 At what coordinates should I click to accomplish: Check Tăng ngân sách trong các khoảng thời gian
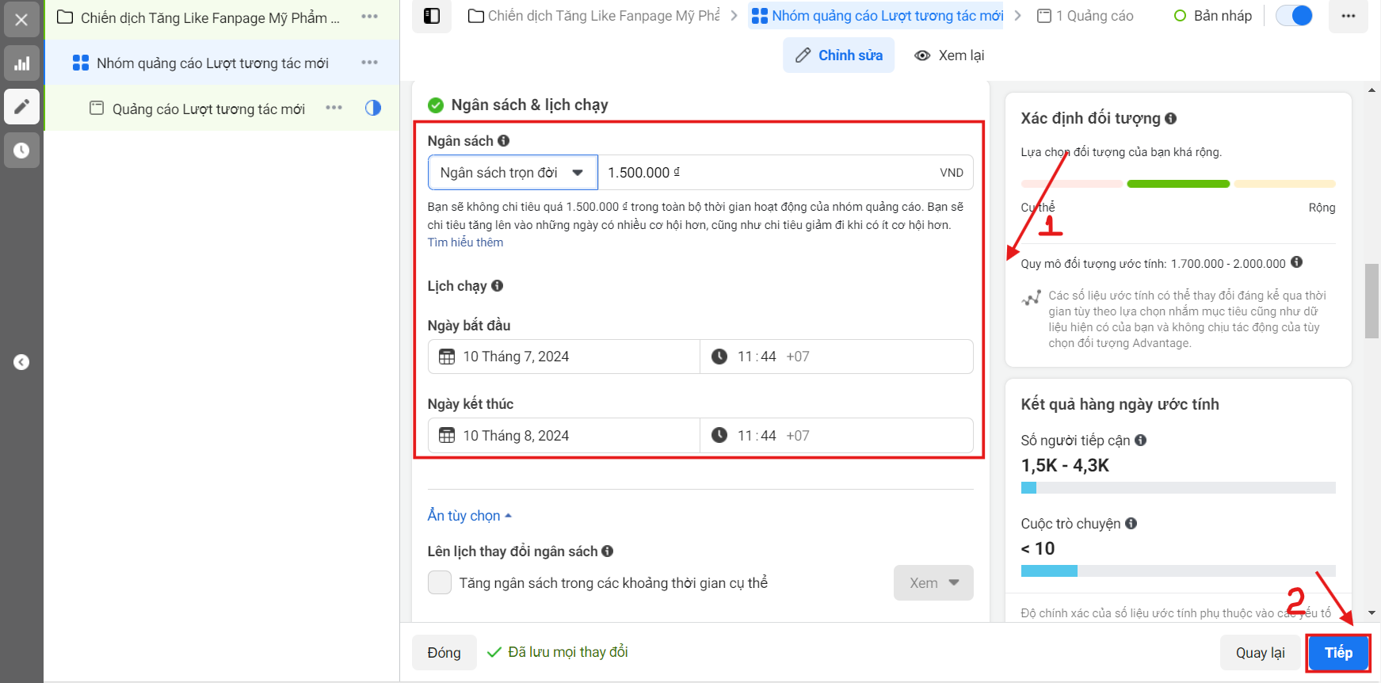coord(440,582)
